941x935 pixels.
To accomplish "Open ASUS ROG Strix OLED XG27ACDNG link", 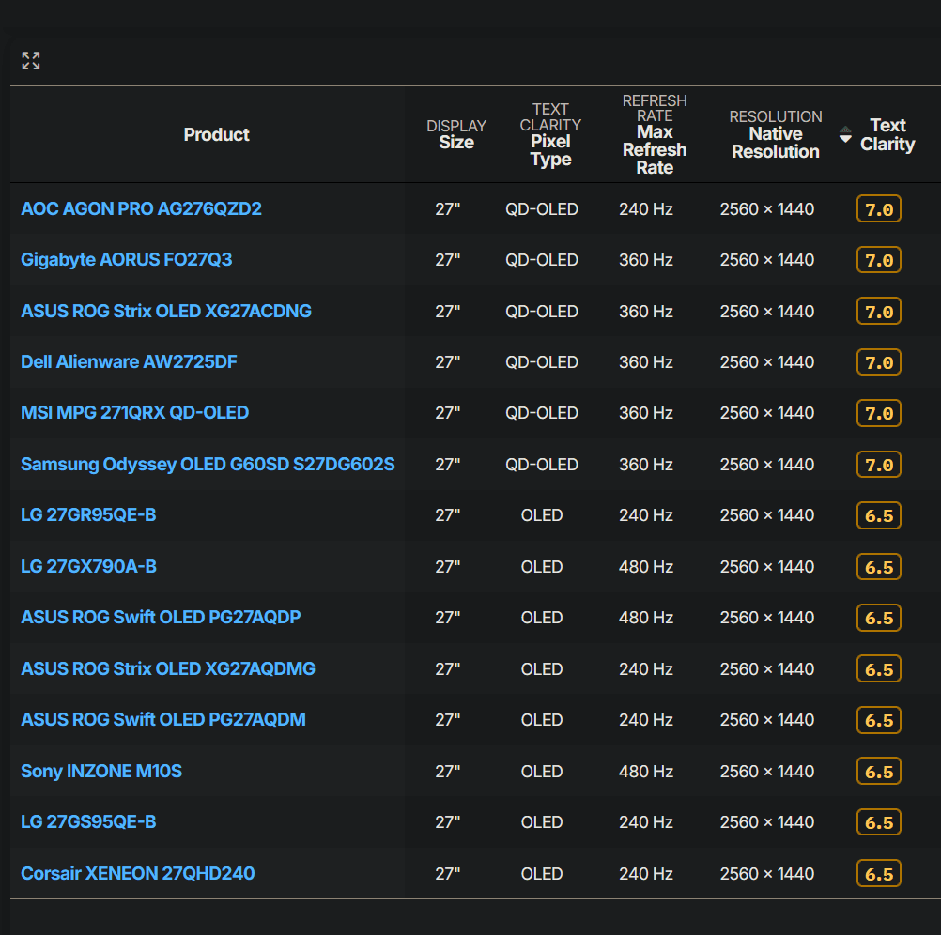I will point(166,312).
